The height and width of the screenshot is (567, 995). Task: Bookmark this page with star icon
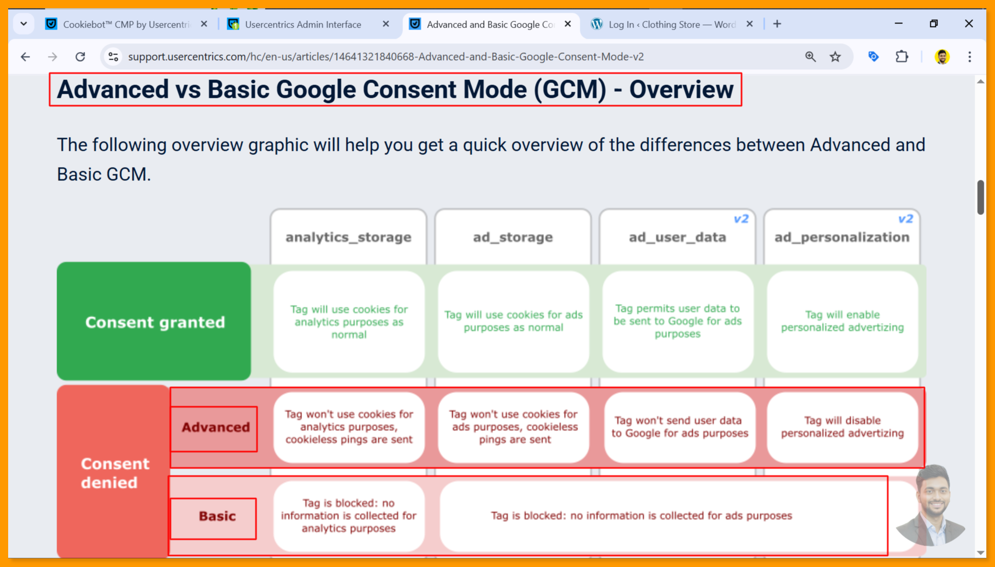835,57
